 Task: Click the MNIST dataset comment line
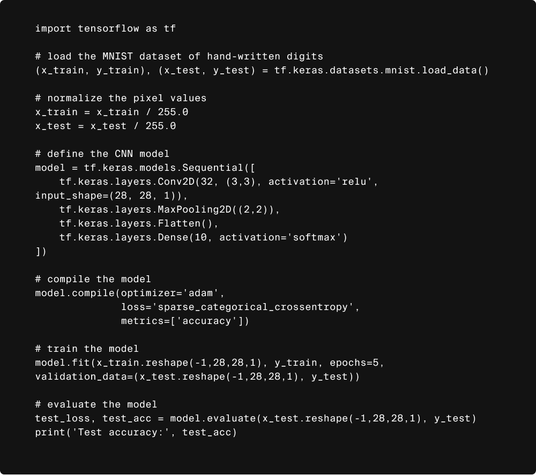coord(179,56)
